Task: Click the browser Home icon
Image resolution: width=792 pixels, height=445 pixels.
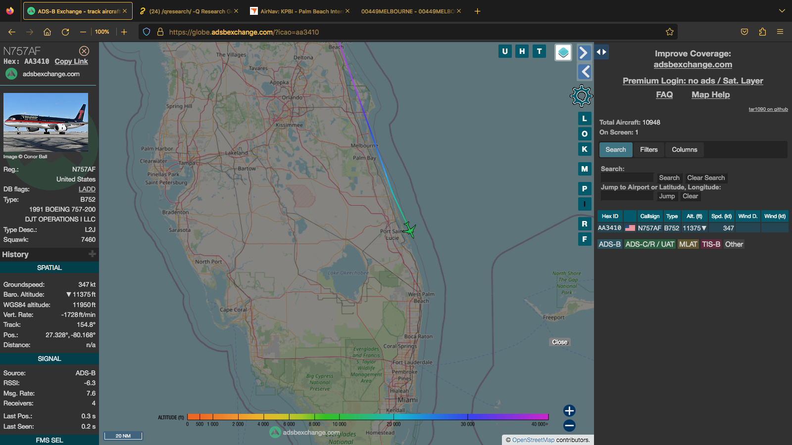Action: click(x=48, y=32)
